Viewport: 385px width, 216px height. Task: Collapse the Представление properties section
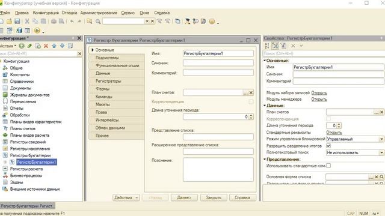[x=265, y=159]
